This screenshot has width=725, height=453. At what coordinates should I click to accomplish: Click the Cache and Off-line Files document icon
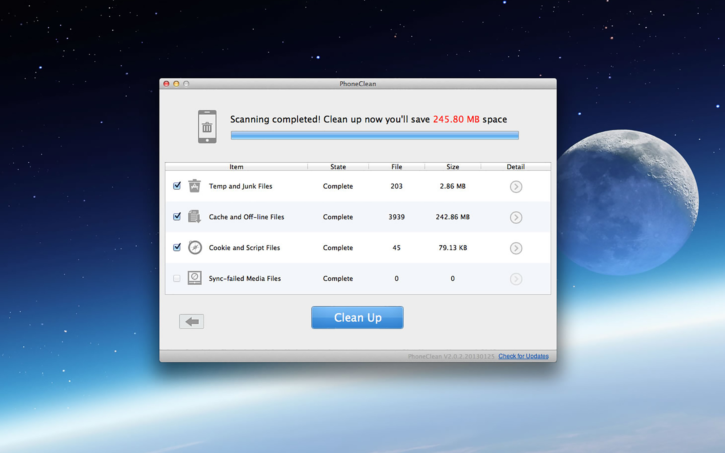click(195, 216)
